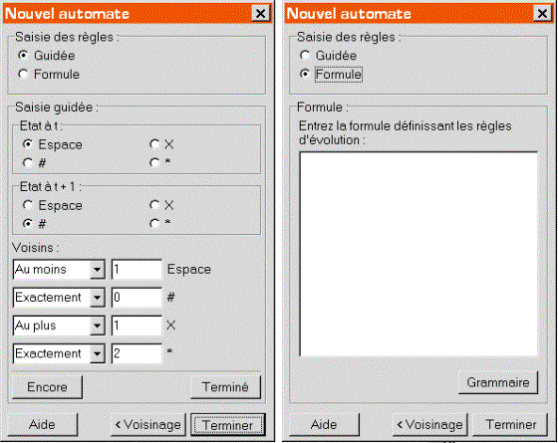Click the Encore button
Image resolution: width=558 pixels, height=443 pixels.
[x=47, y=387]
